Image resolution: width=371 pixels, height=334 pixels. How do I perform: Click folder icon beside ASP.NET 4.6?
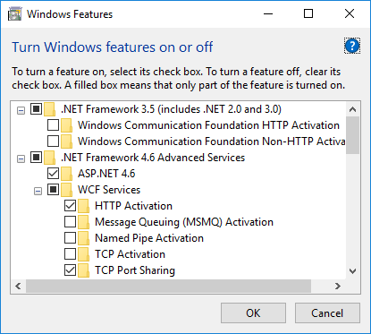pos(67,174)
